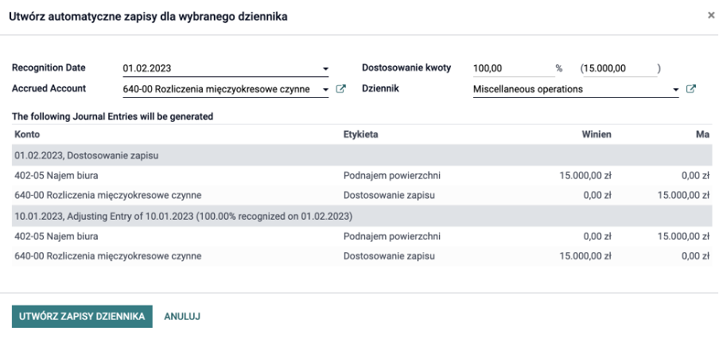Edit the 15.000,00 amount field
This screenshot has height=339, width=719.
click(620, 68)
